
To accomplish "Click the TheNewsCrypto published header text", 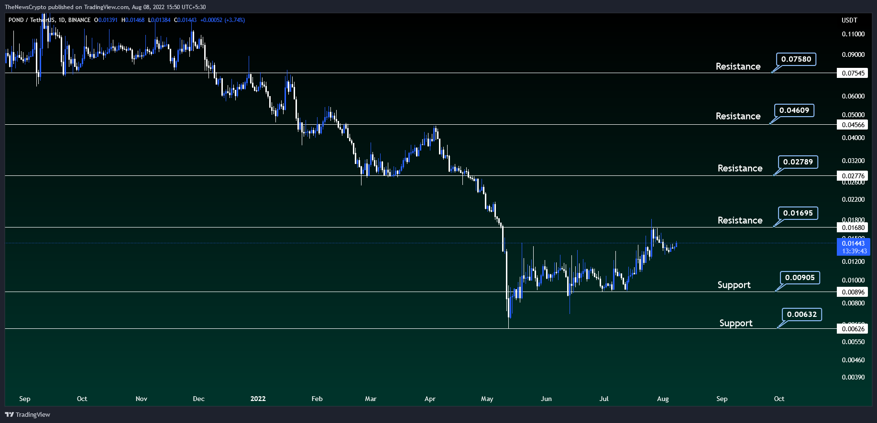I will point(105,7).
